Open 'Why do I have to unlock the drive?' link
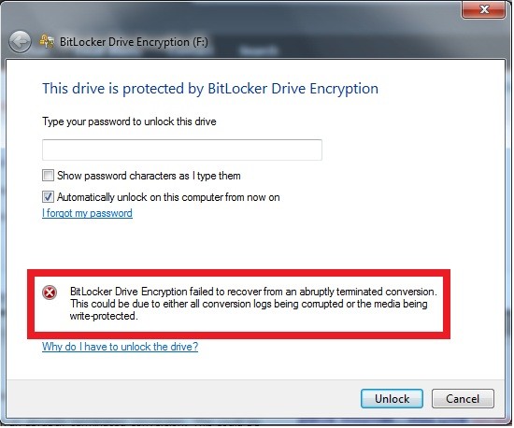Image resolution: width=514 pixels, height=428 pixels. pyautogui.click(x=120, y=347)
